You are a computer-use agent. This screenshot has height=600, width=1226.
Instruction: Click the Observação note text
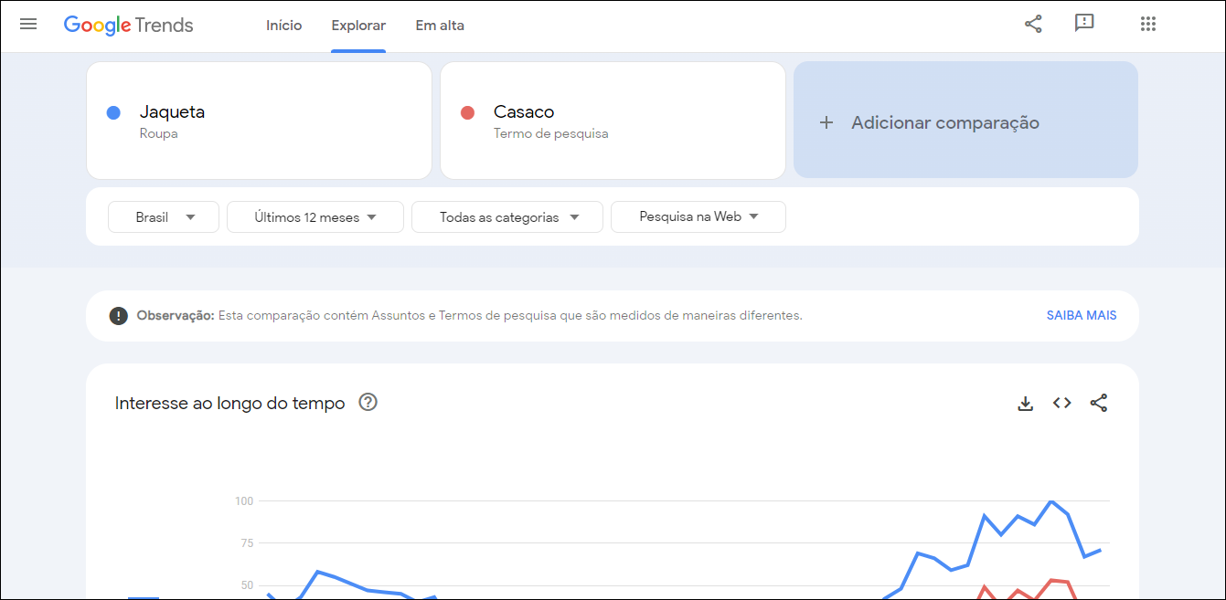[x=469, y=315]
